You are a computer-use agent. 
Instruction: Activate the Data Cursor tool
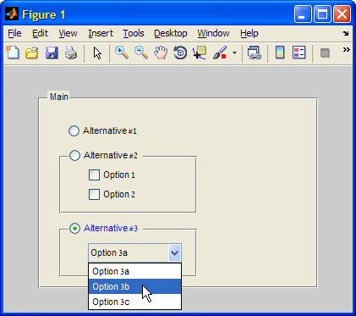200,53
